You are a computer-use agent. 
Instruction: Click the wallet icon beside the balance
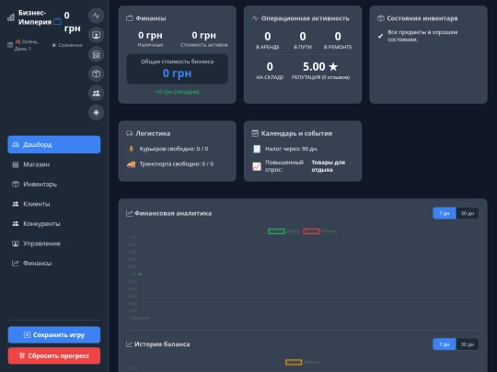coord(57,22)
